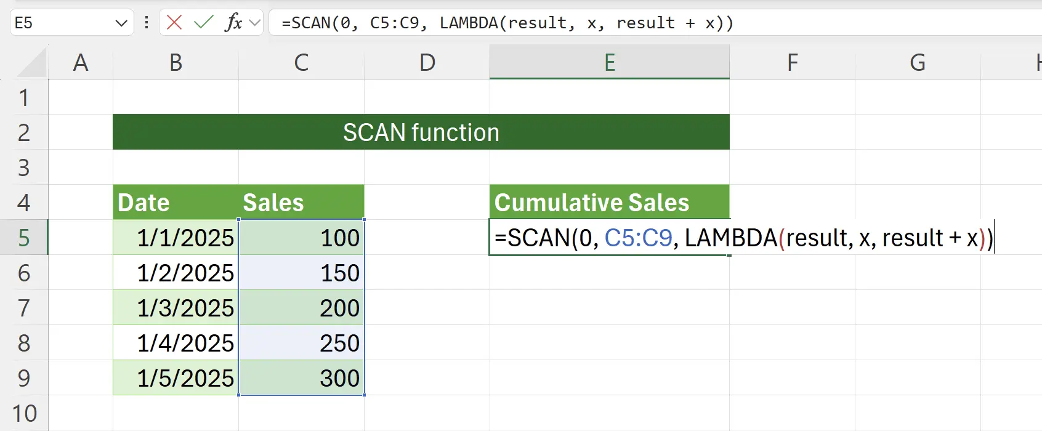
Task: Click the SCAN function title banner
Action: pos(421,132)
